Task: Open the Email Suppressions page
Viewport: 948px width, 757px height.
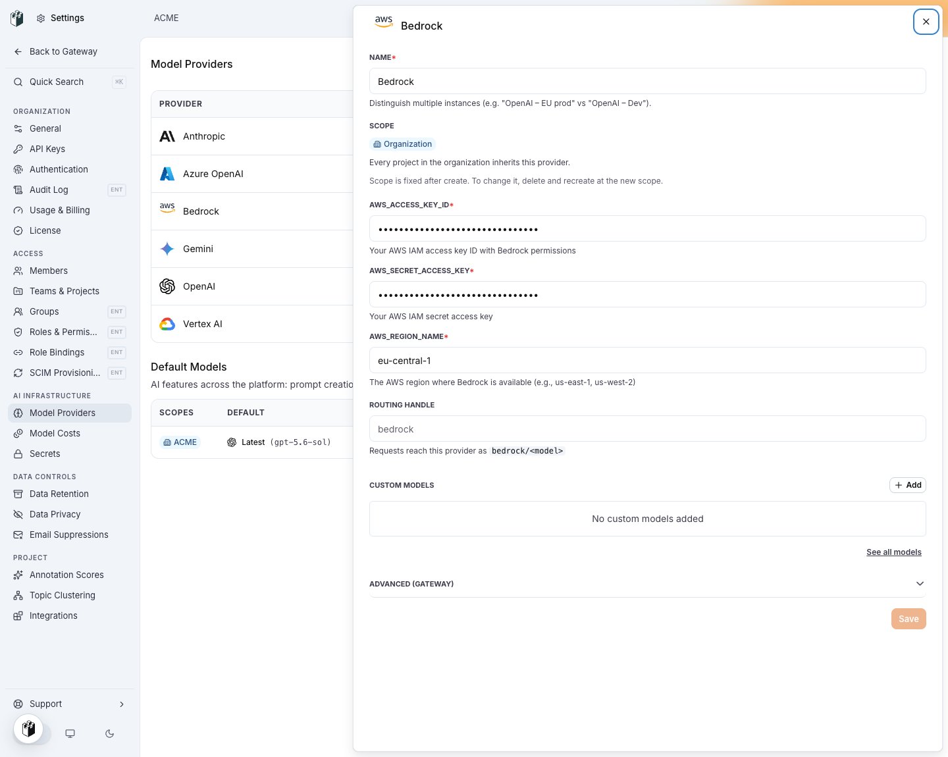Action: pyautogui.click(x=70, y=535)
